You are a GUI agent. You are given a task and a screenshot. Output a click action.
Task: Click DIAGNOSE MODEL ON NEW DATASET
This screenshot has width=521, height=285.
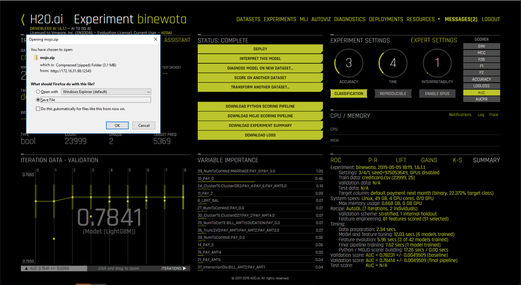pos(260,68)
